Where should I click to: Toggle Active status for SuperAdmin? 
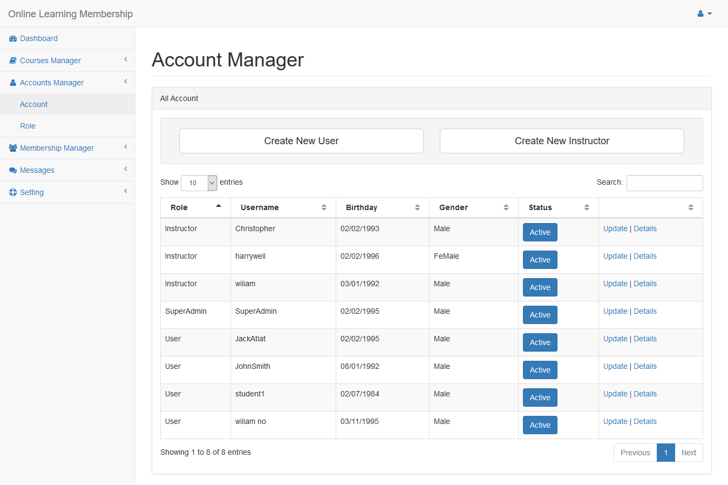coord(540,315)
